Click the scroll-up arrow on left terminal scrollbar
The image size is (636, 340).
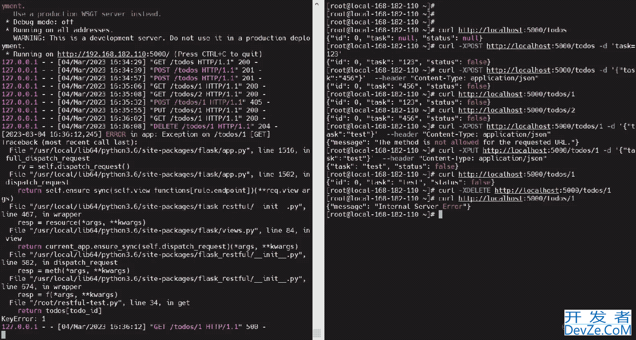click(x=317, y=4)
